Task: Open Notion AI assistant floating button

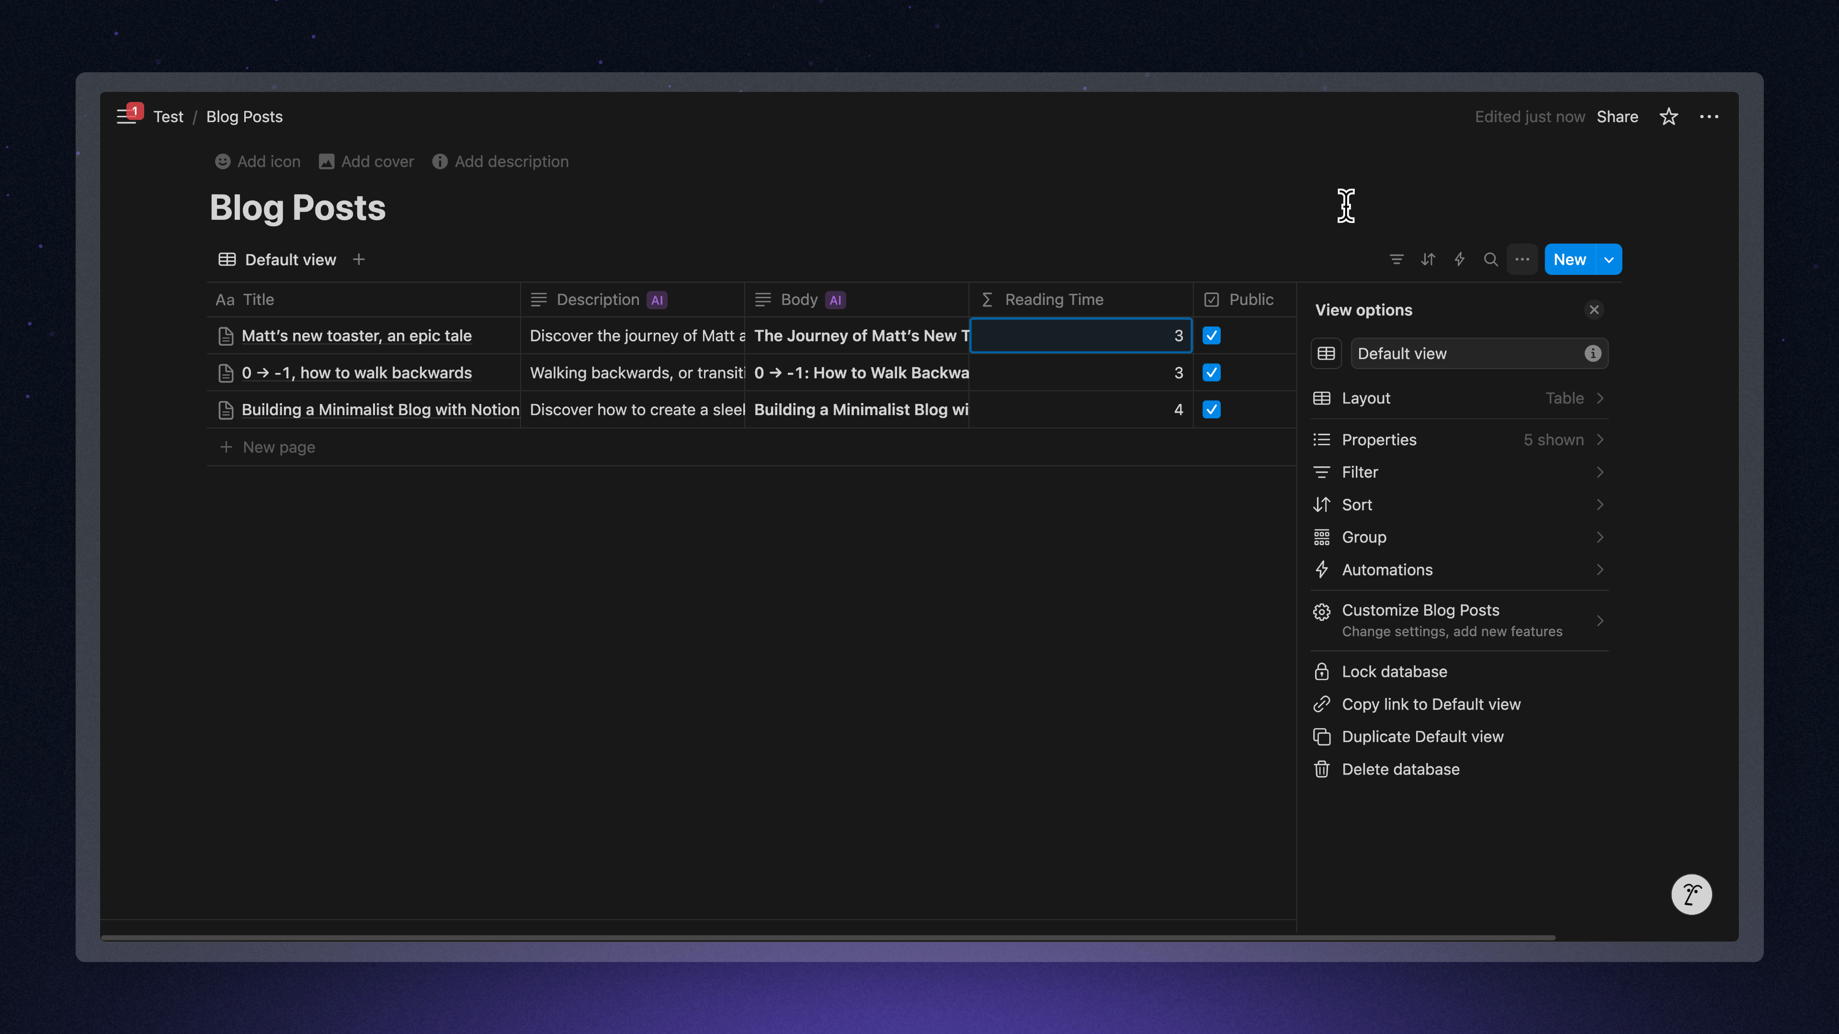Action: pyautogui.click(x=1691, y=894)
